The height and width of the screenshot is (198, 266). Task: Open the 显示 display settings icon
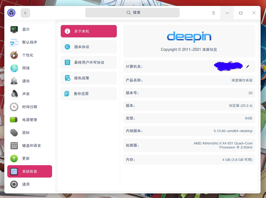14,29
